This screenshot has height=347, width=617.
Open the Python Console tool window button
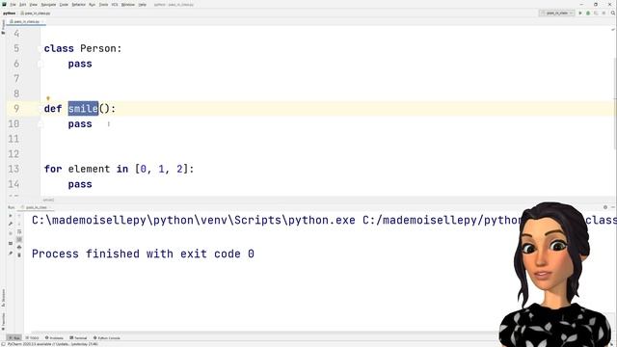pos(107,338)
